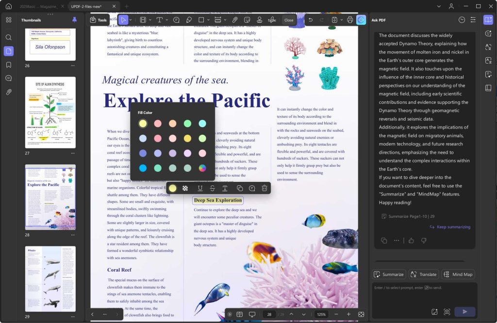This screenshot has width=497, height=323.
Task: Toggle the thumbnails panel pin
Action: (x=74, y=20)
